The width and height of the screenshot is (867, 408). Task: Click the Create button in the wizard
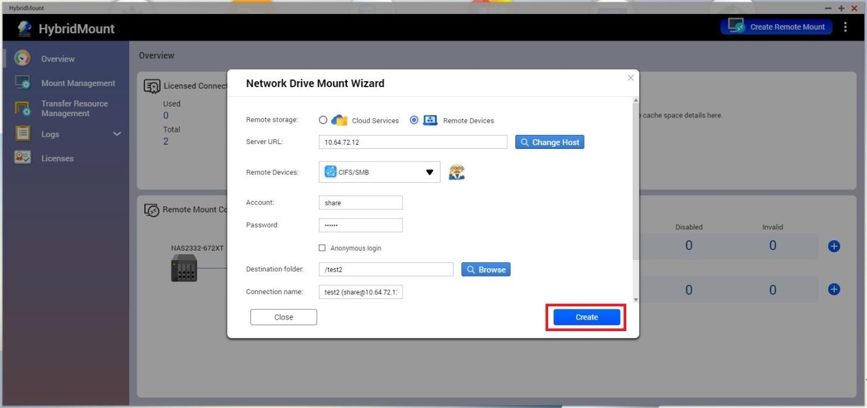click(x=586, y=317)
